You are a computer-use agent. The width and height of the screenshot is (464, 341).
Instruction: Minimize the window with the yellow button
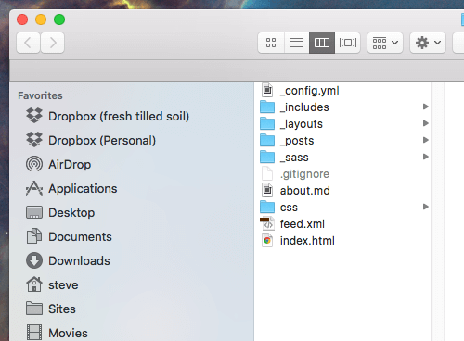coord(41,19)
